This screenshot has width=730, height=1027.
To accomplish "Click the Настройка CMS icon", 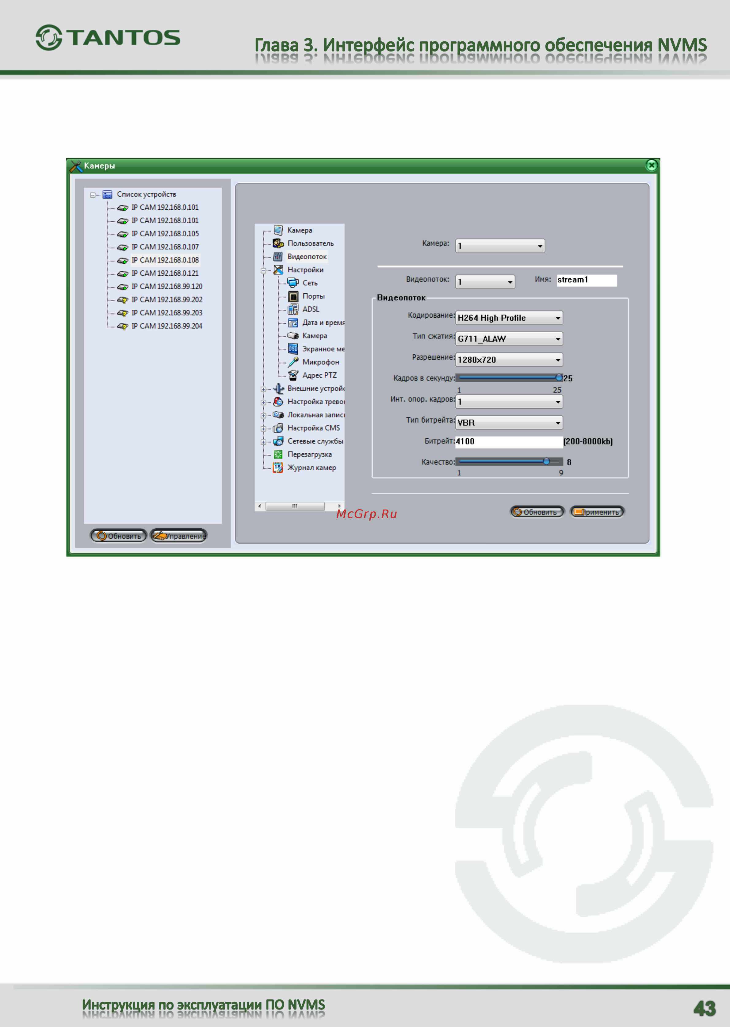I will click(278, 428).
